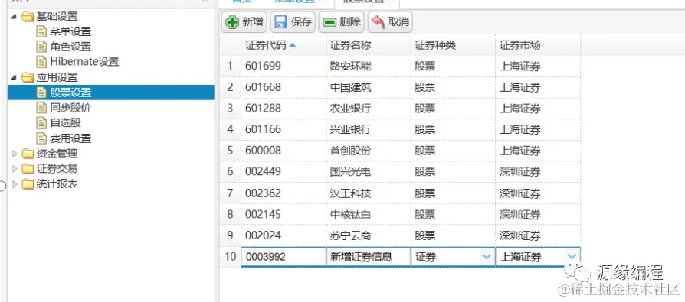Open the Hibernate设置 tree item
This screenshot has width=685, height=302.
[84, 61]
